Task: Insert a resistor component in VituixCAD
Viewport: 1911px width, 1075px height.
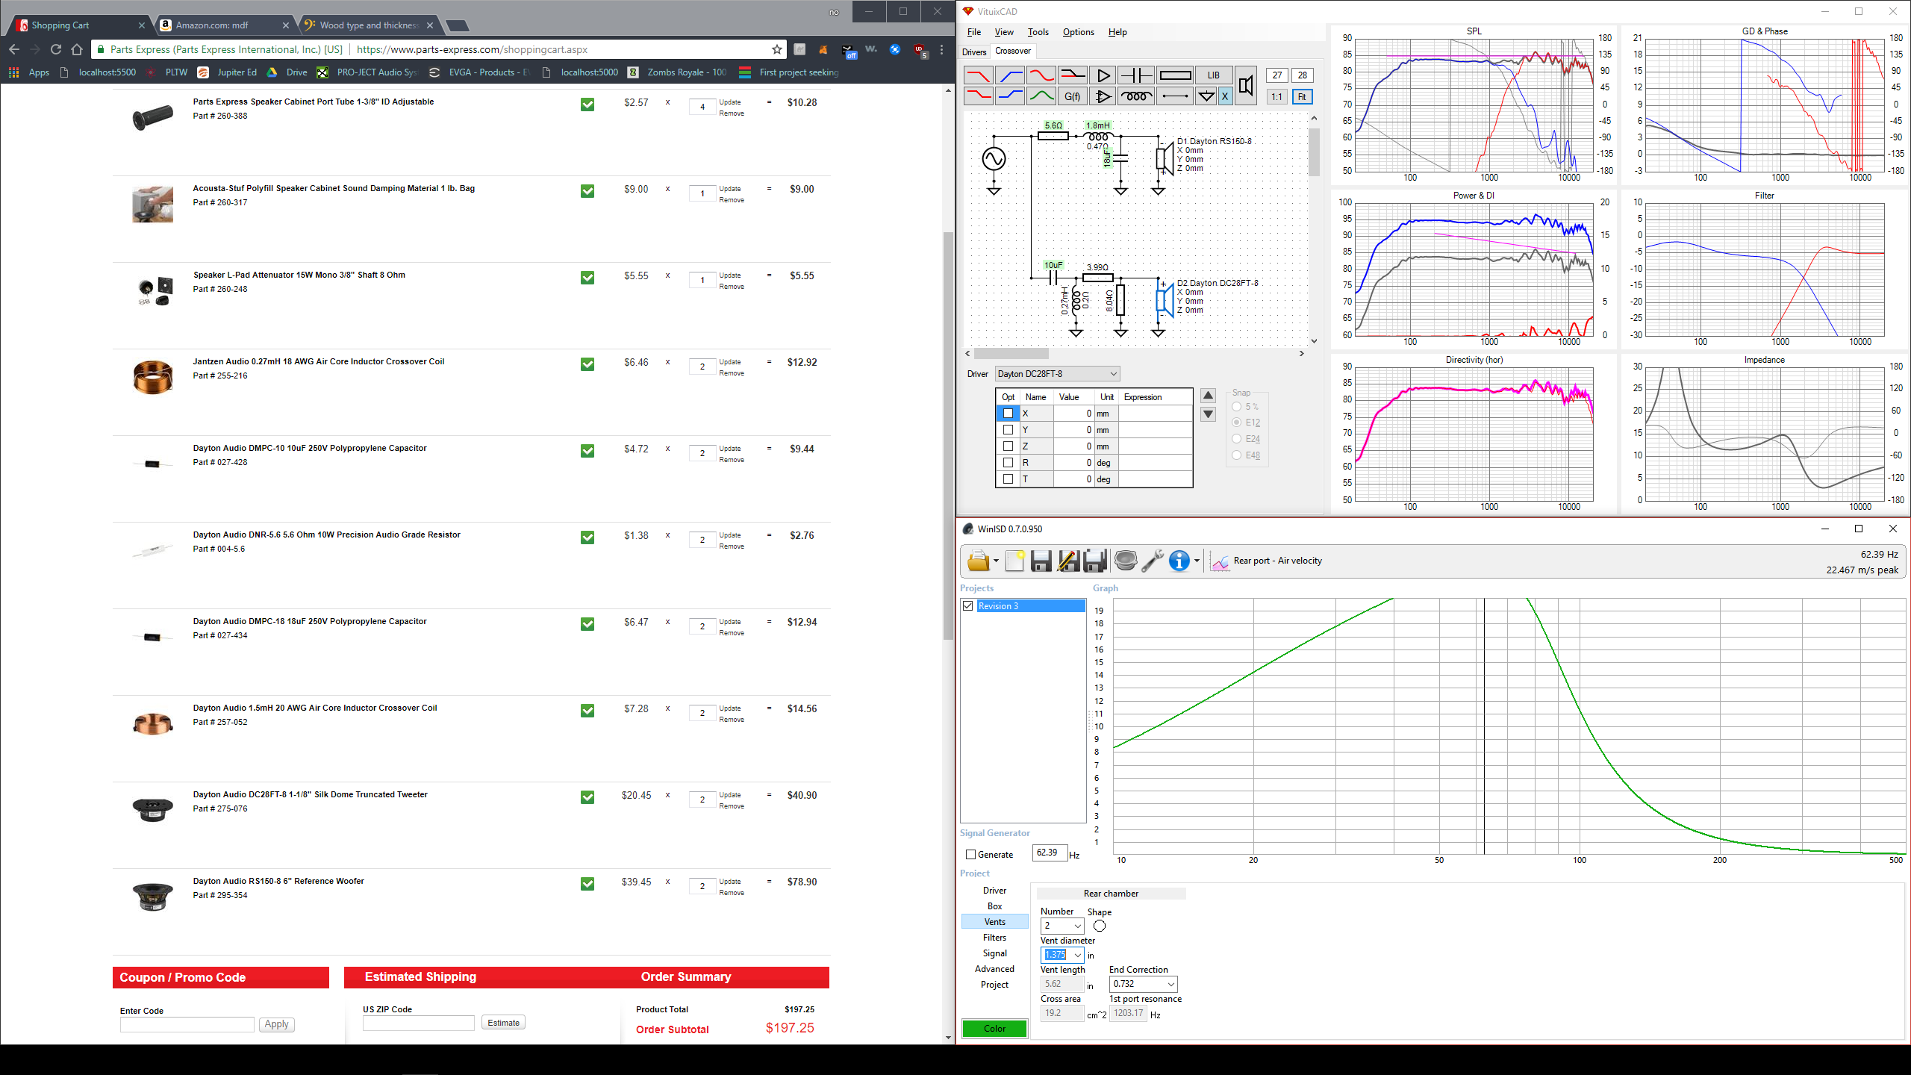Action: coord(1175,75)
